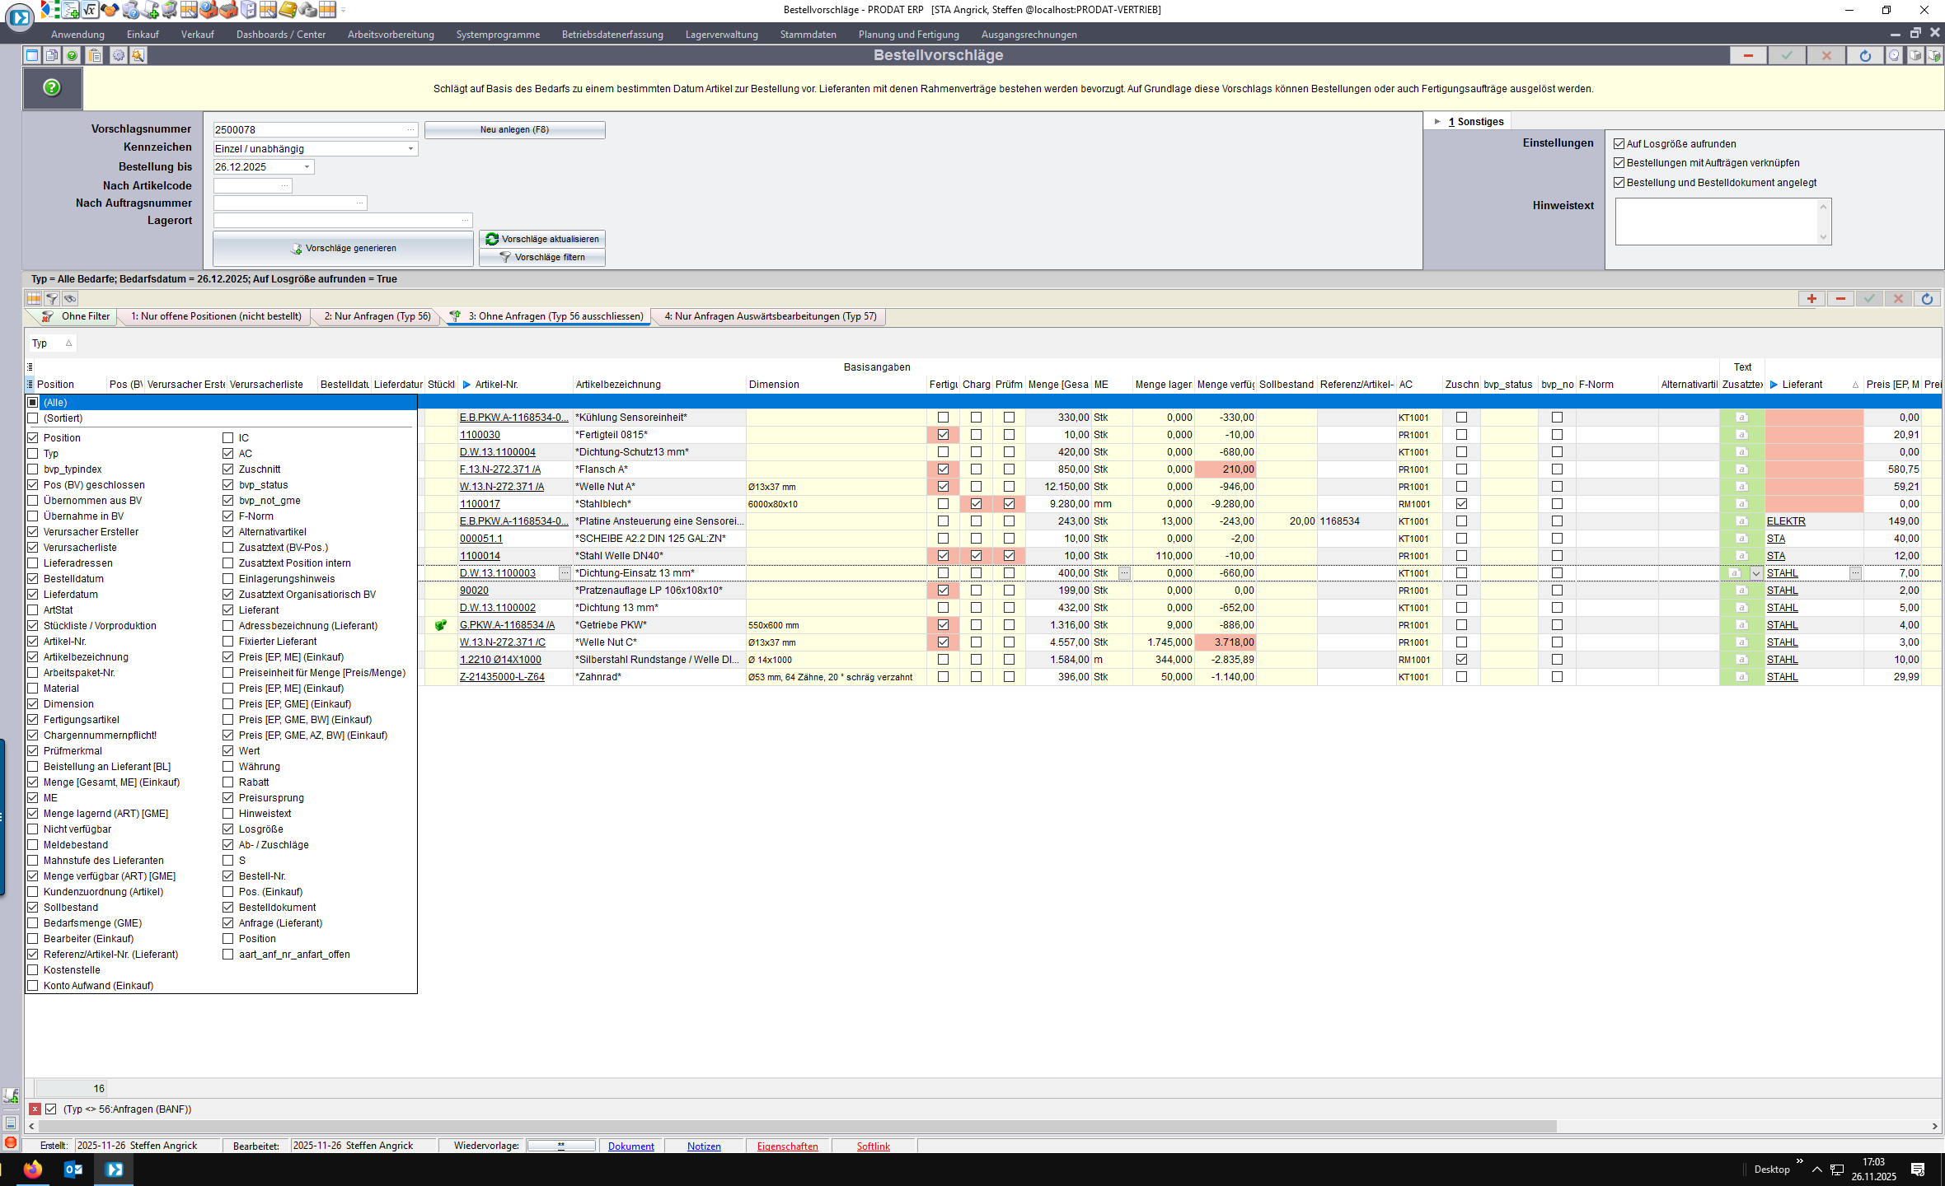The width and height of the screenshot is (1945, 1186).
Task: Click the gear settings icon in form toolbar
Action: 118,55
